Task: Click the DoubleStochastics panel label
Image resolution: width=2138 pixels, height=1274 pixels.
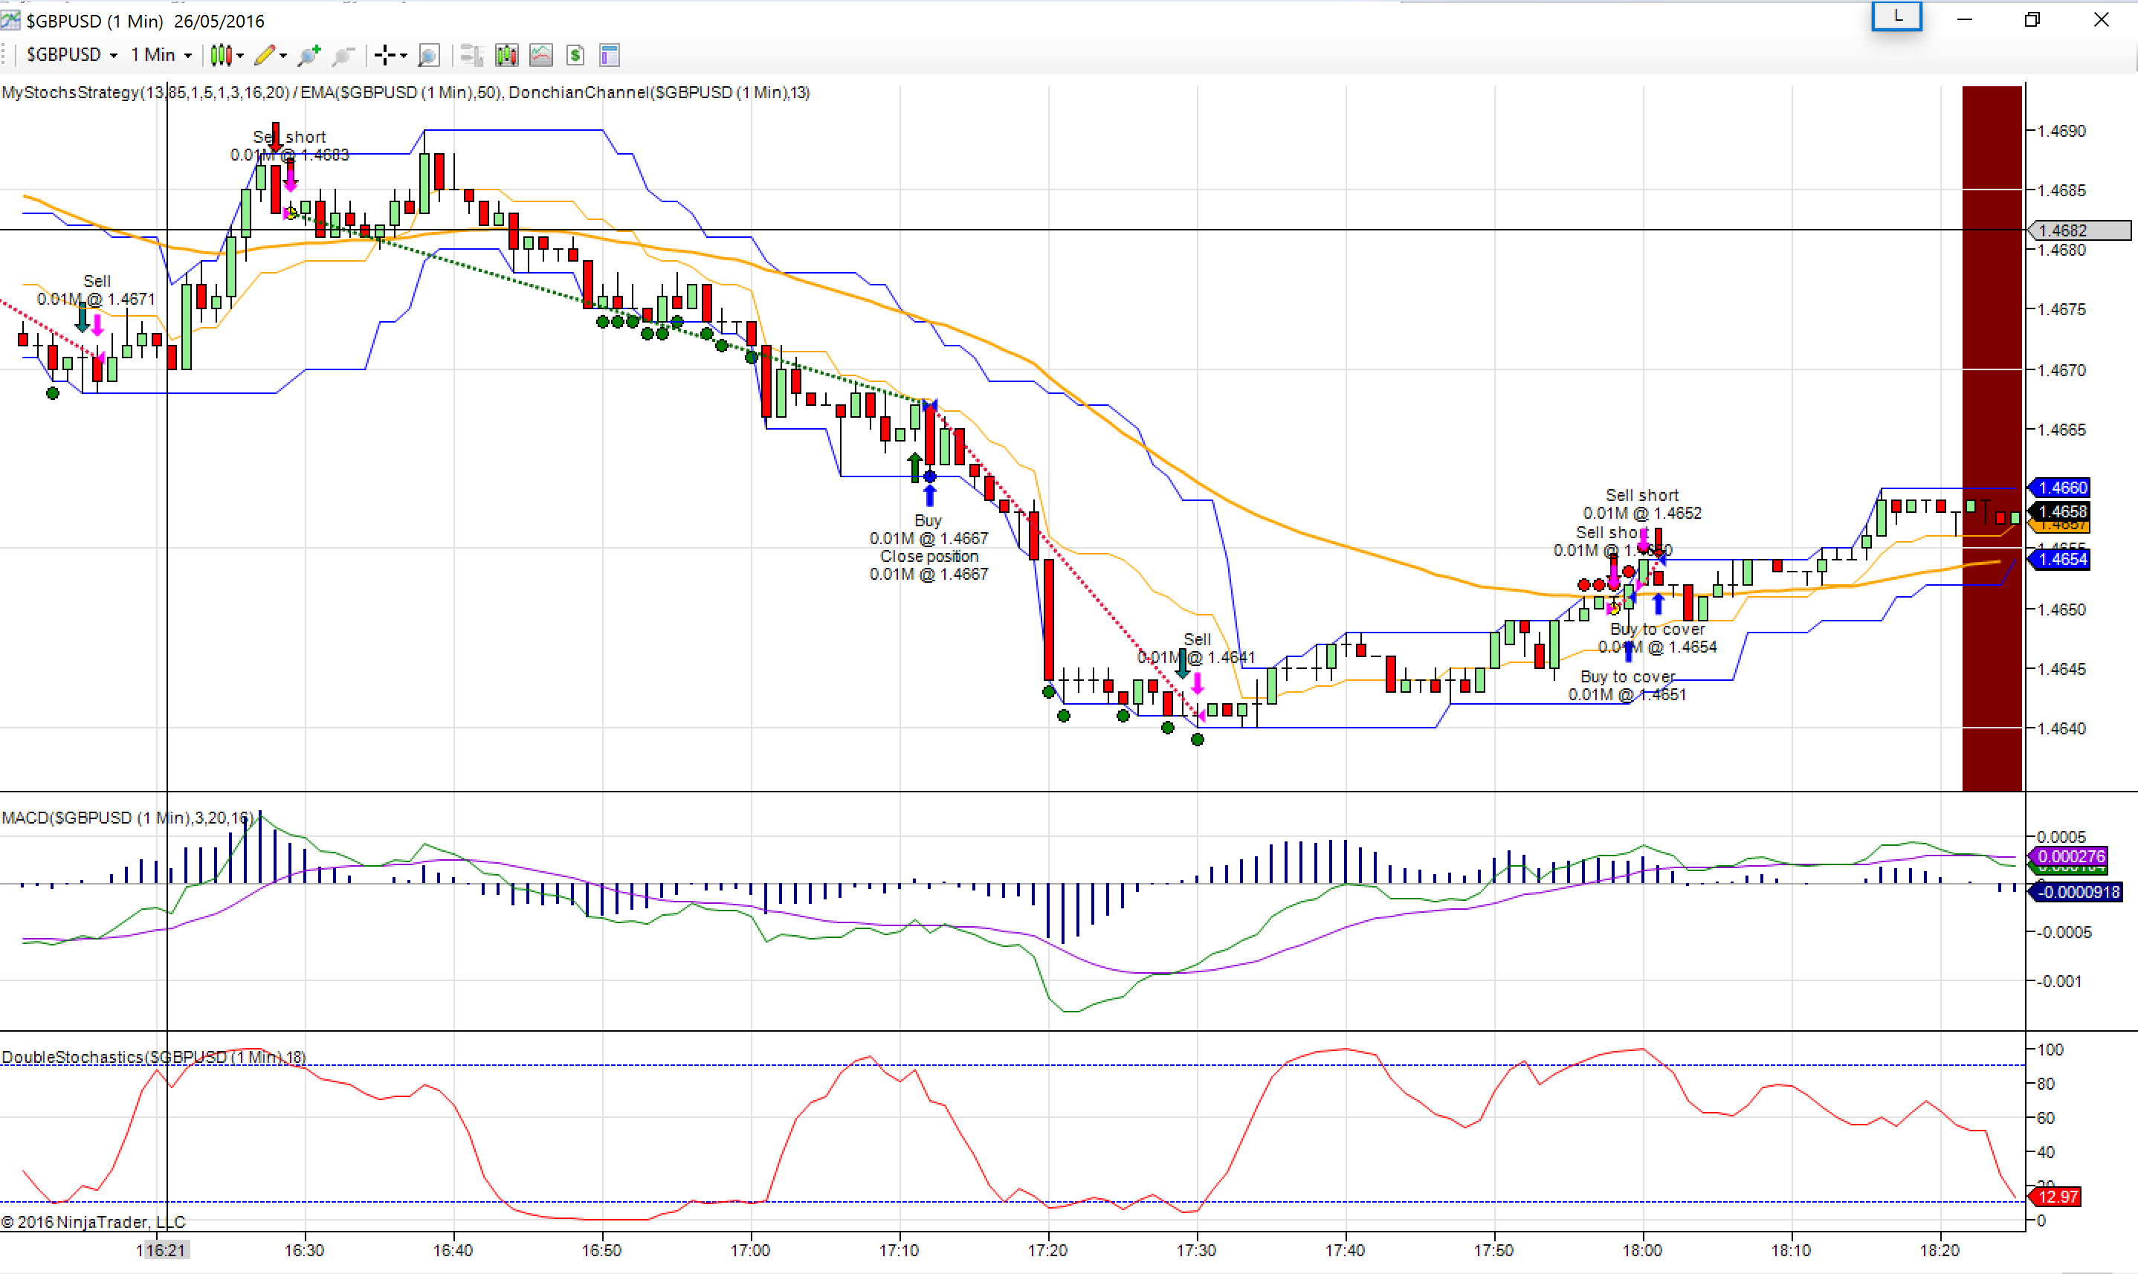Action: 154,1057
